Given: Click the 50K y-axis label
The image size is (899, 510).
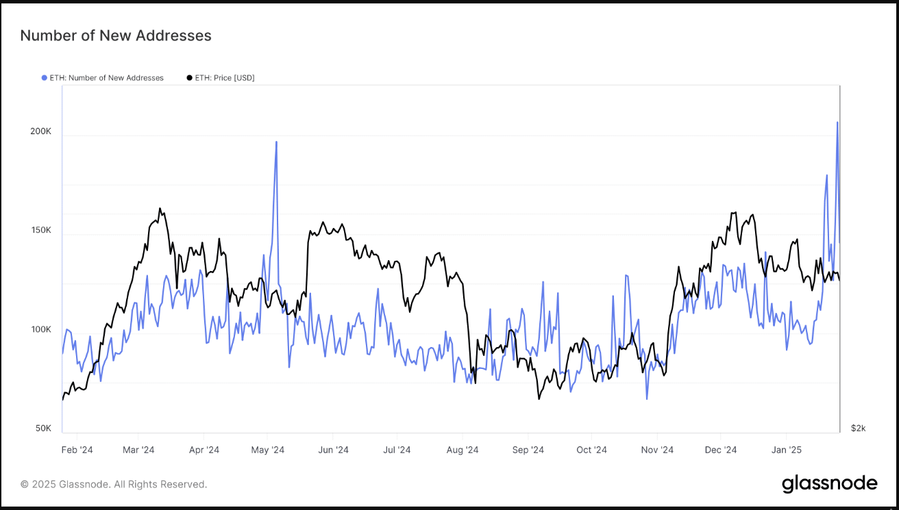Looking at the screenshot, I should pos(43,429).
